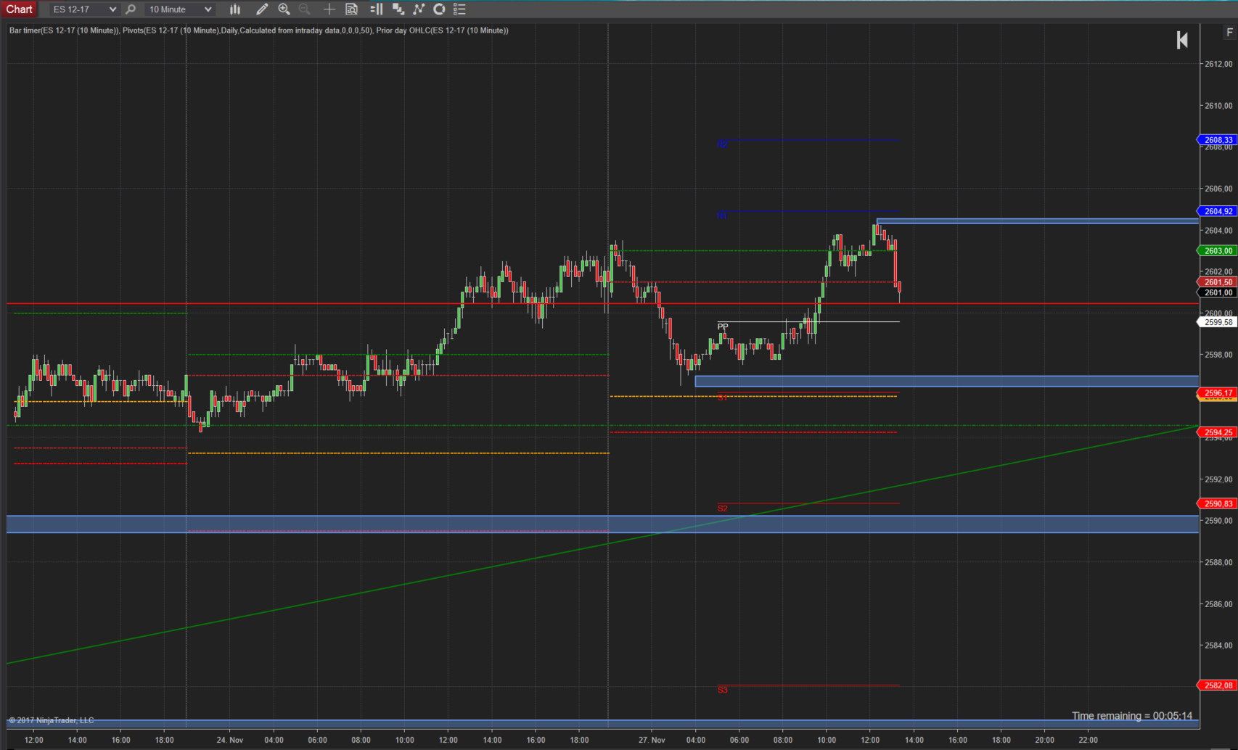Viewport: 1238px width, 750px height.
Task: Open the 10 Minute interval dropdown
Action: 179,9
